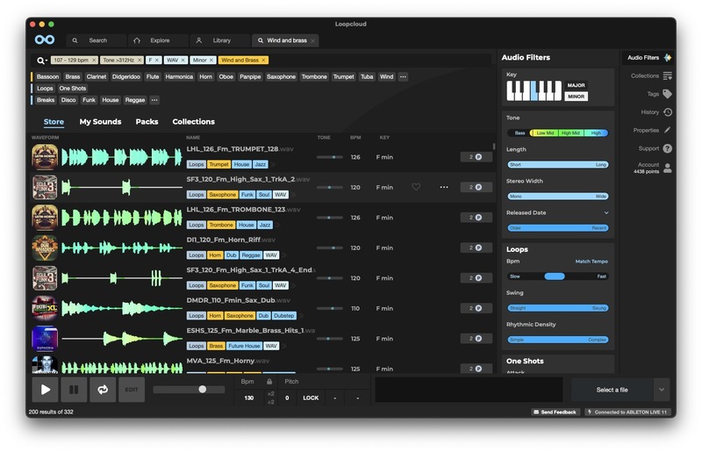Toggle the loop playback button

tap(103, 389)
